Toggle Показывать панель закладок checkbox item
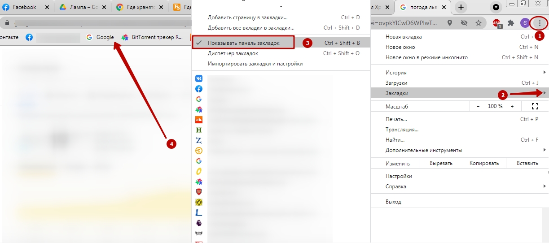The height and width of the screenshot is (243, 549). pos(281,43)
